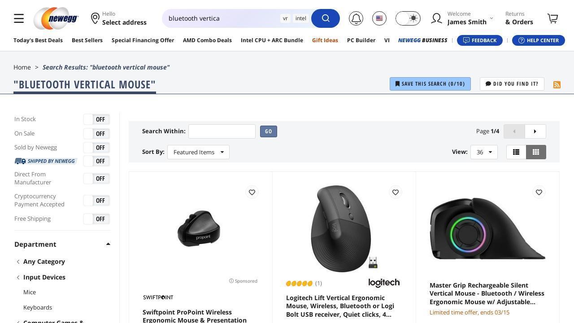Enable the Free Shipping filter
574x323 pixels.
[x=96, y=219]
